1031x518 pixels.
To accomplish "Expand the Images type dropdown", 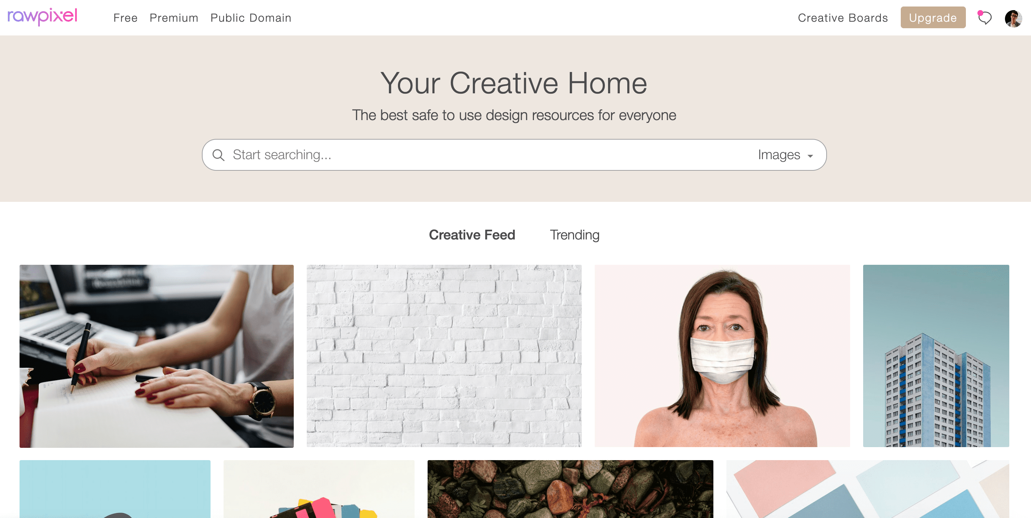I will click(x=785, y=155).
